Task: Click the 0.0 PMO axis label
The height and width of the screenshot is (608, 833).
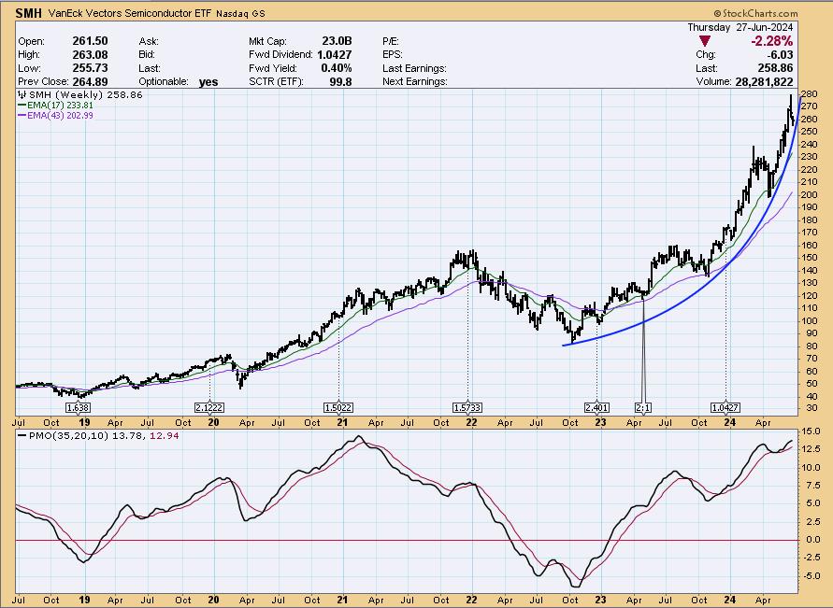Action: pos(812,540)
